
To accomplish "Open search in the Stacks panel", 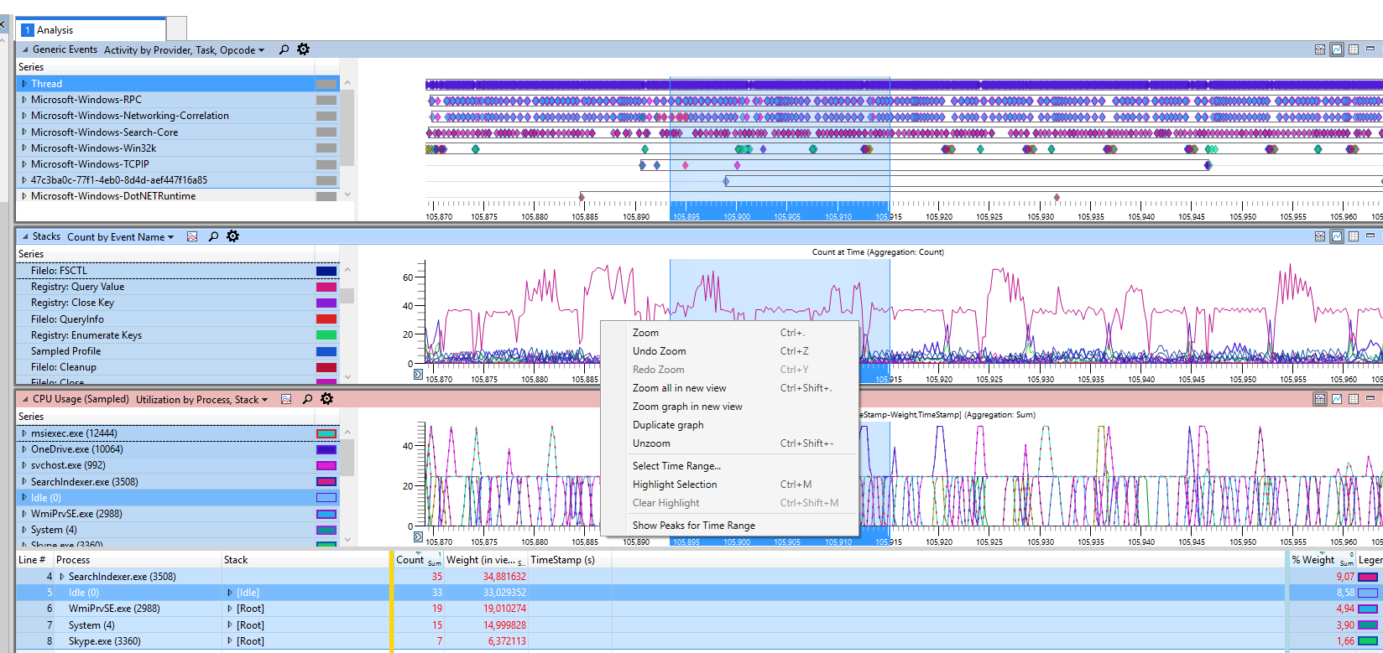I will (213, 236).
